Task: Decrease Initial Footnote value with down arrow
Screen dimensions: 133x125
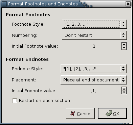Action: (x=124, y=48)
